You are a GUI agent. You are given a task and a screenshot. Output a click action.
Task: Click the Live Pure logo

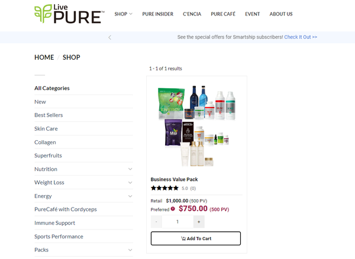69,14
